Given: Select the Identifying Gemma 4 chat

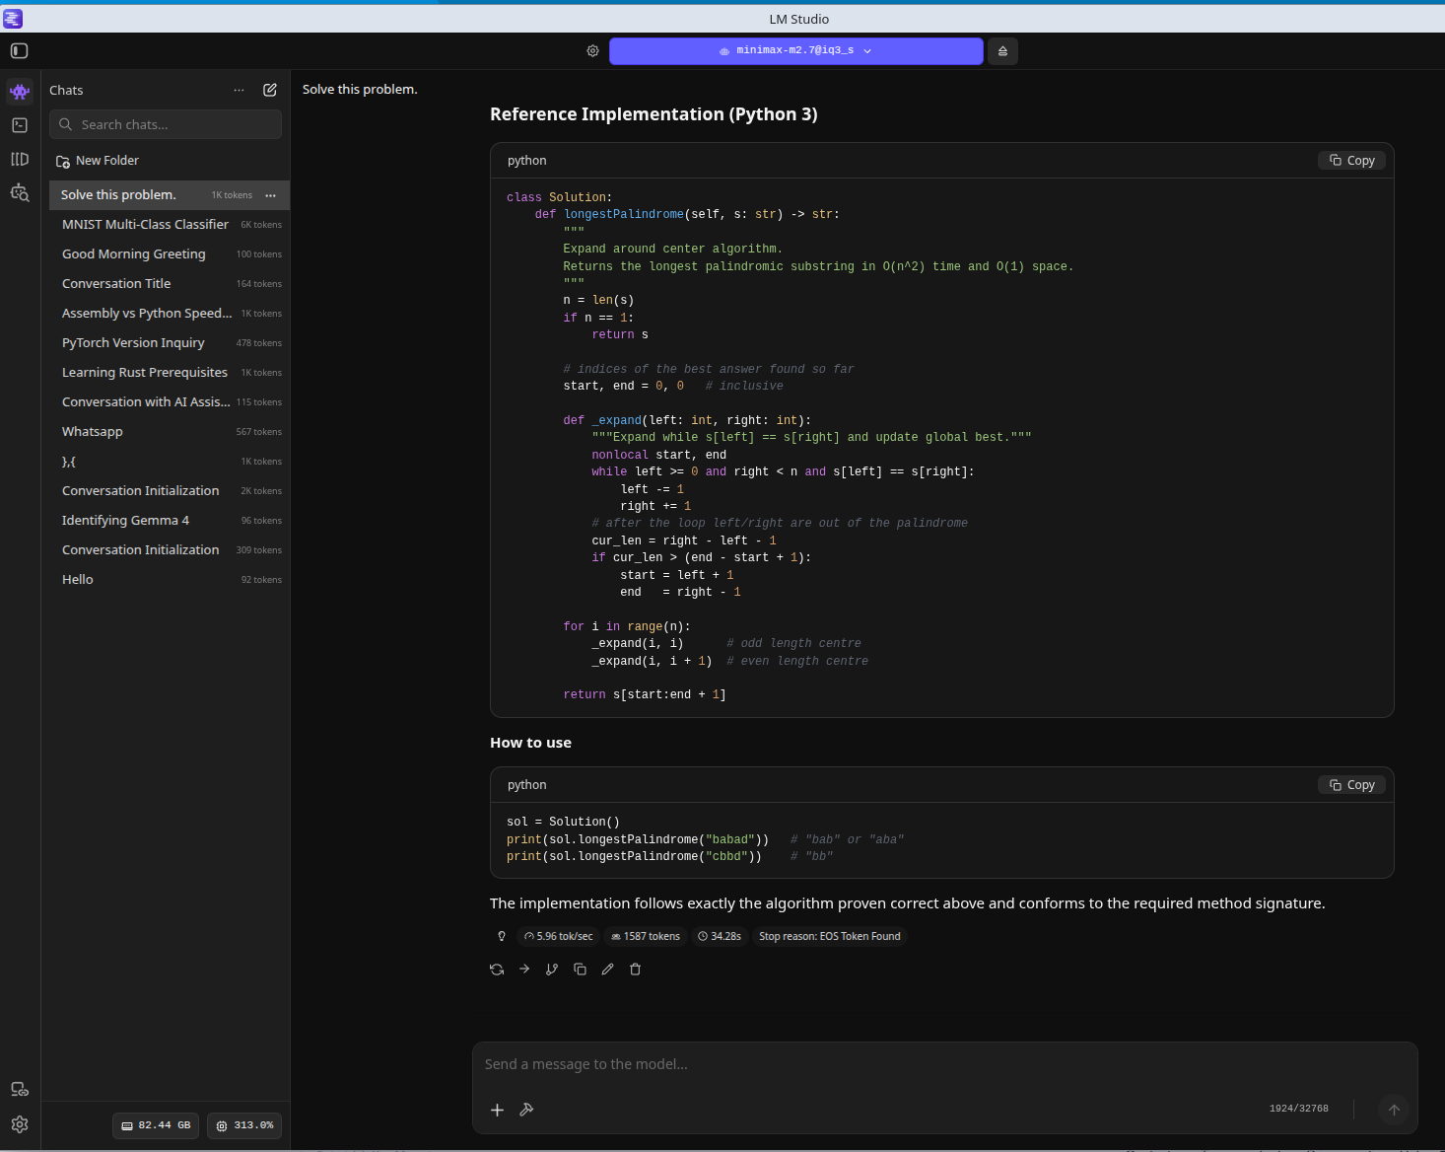Looking at the screenshot, I should [x=170, y=521].
